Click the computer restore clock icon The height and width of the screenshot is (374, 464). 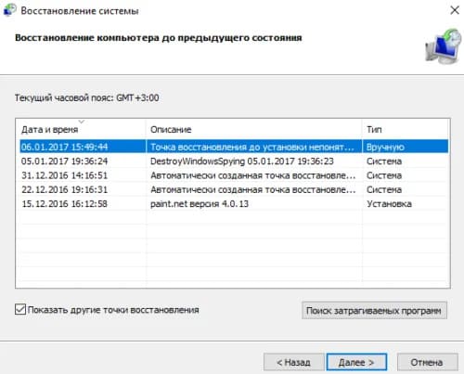click(443, 46)
